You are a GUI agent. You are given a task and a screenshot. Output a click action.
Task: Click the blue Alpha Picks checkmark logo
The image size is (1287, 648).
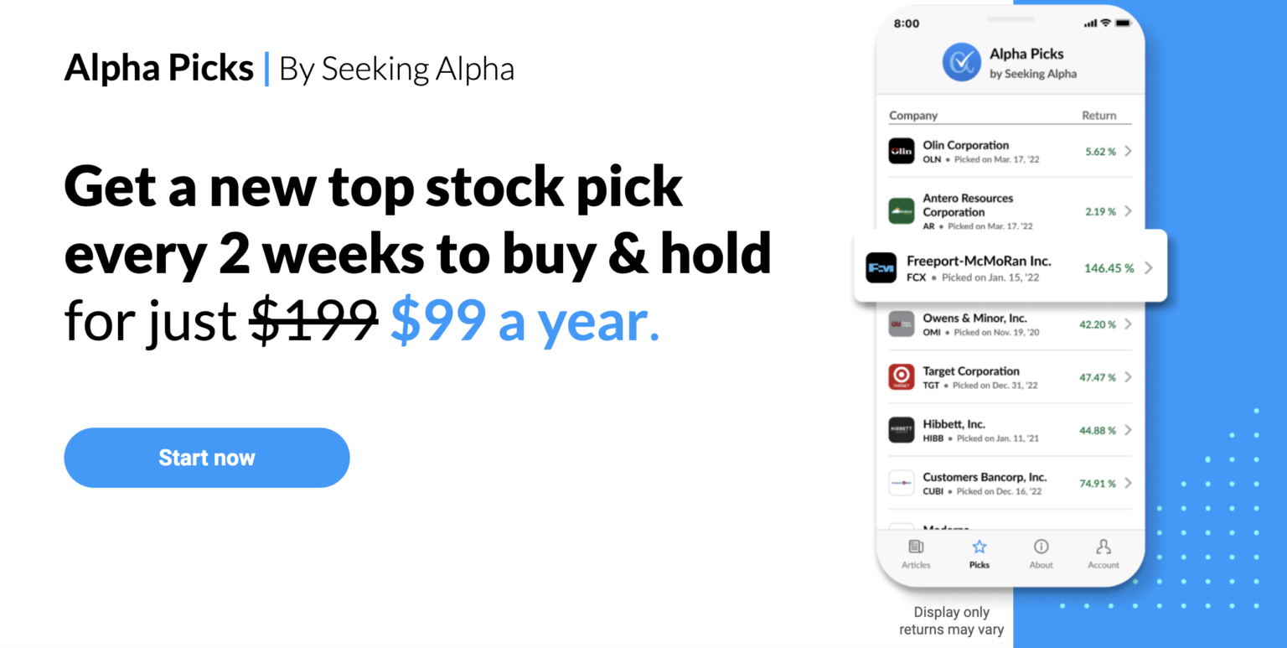pos(963,62)
